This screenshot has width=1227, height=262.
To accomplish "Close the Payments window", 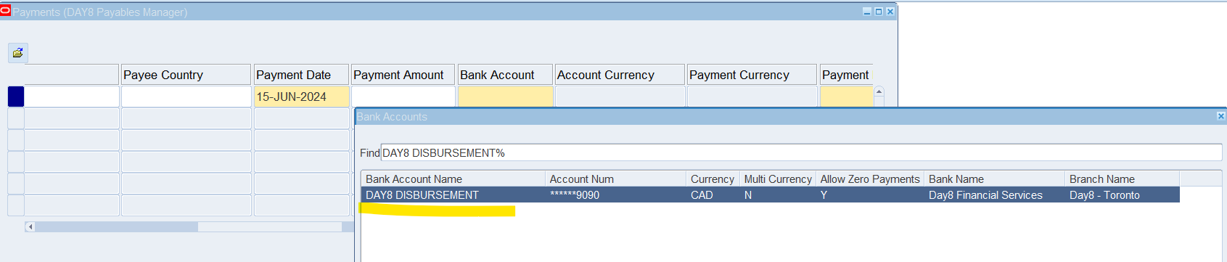I will tap(890, 12).
